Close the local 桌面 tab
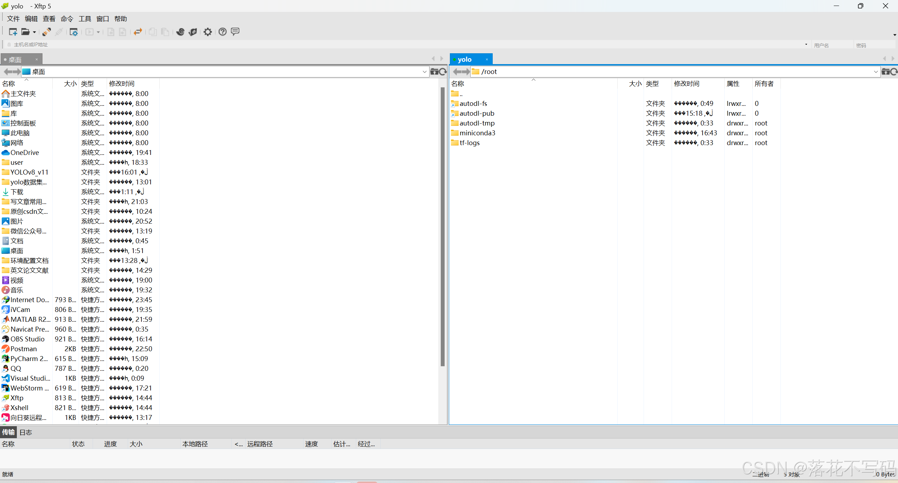898x483 pixels. [36, 60]
